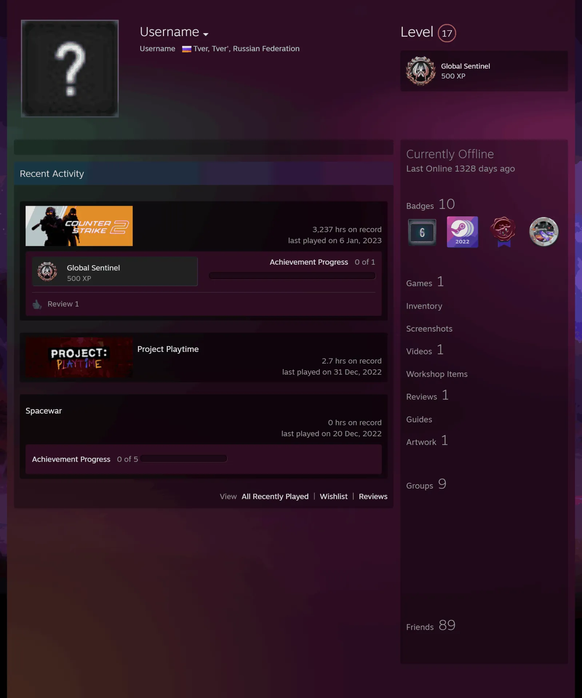Click the thumbs-up Review 1 icon
The height and width of the screenshot is (698, 582).
point(37,304)
